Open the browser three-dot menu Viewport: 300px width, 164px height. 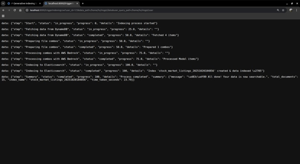pyautogui.click(x=297, y=10)
